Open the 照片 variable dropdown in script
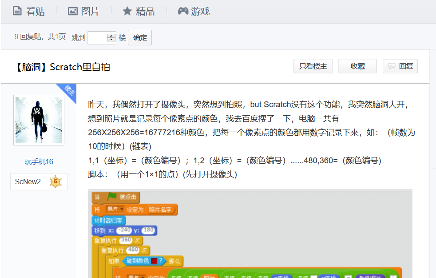This screenshot has height=278, width=436. [x=115, y=209]
